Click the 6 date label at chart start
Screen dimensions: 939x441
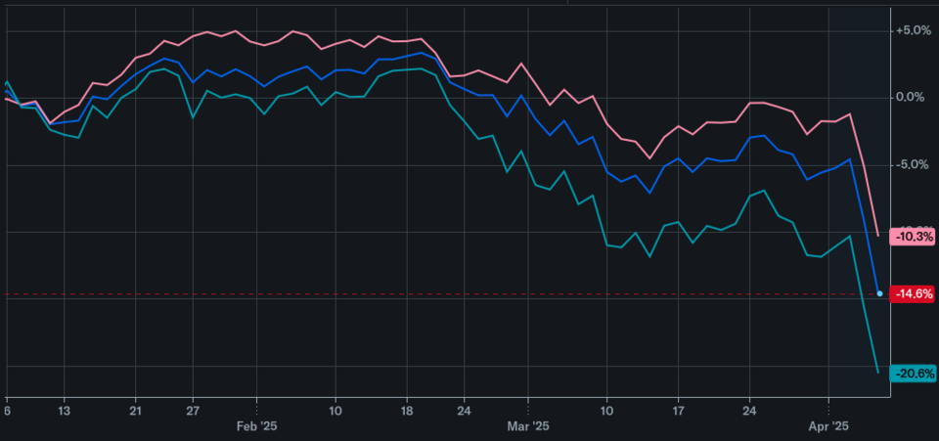pyautogui.click(x=7, y=413)
